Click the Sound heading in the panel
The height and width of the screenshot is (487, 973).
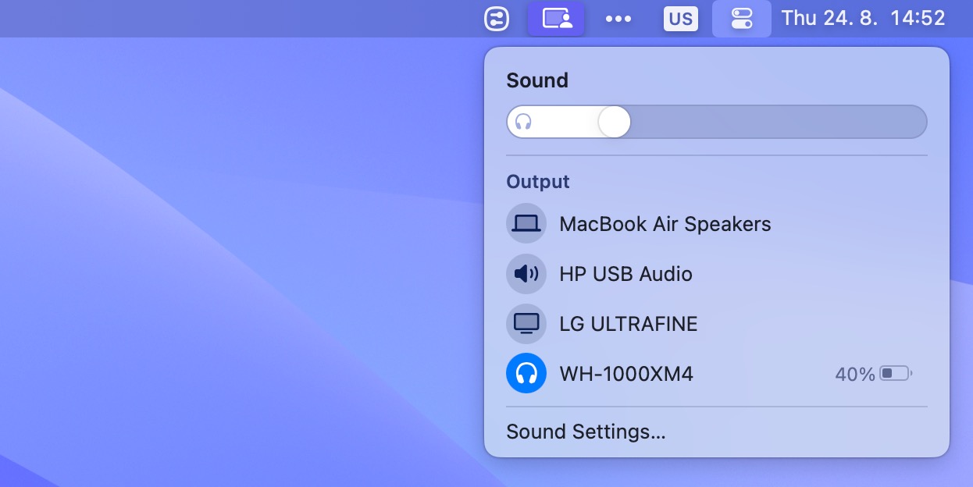(537, 80)
